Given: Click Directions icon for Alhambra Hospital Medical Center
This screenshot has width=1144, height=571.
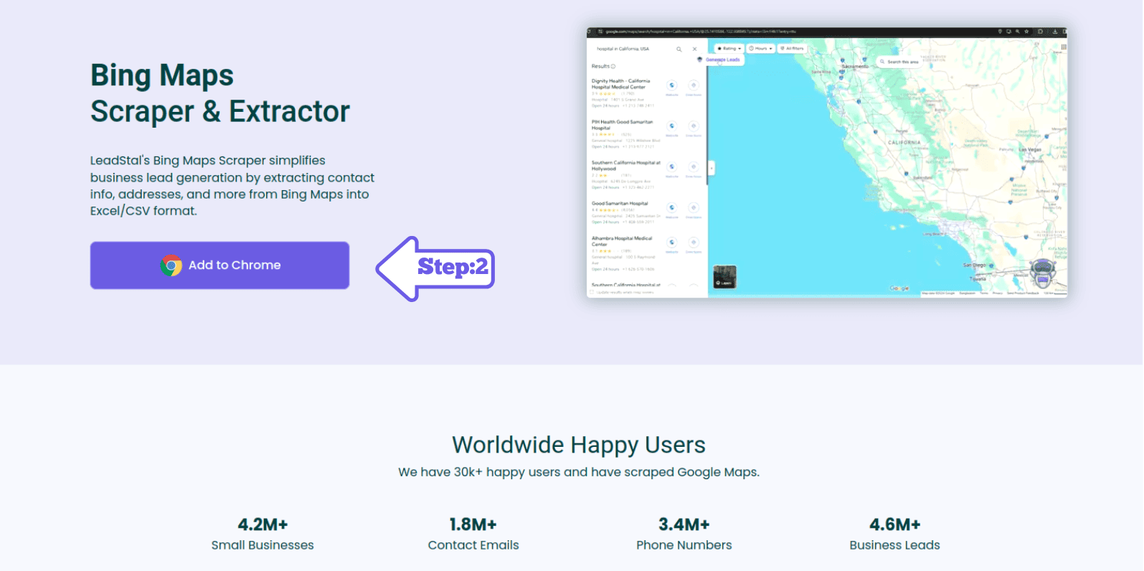Looking at the screenshot, I should tap(694, 242).
